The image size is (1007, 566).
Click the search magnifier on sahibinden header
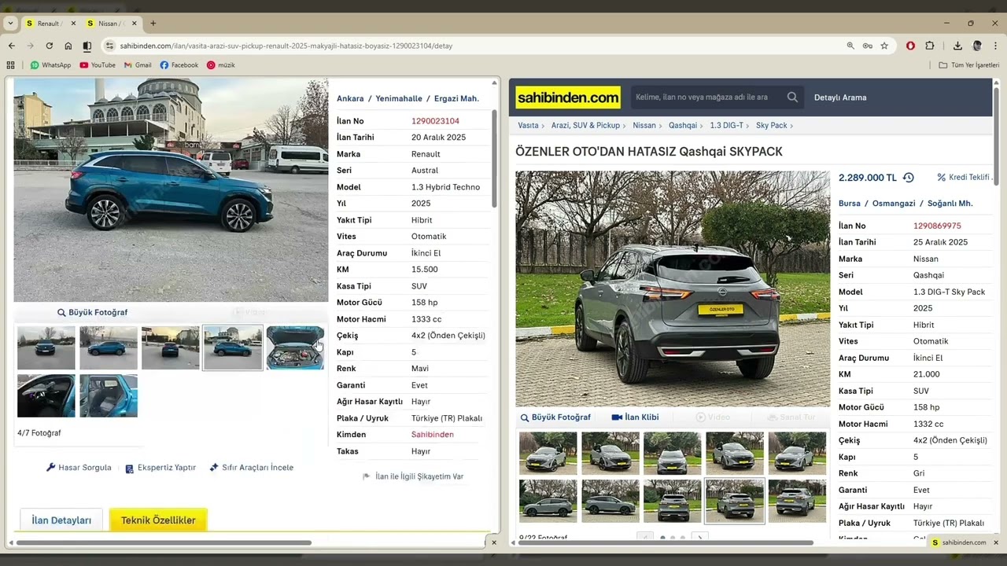click(x=792, y=97)
